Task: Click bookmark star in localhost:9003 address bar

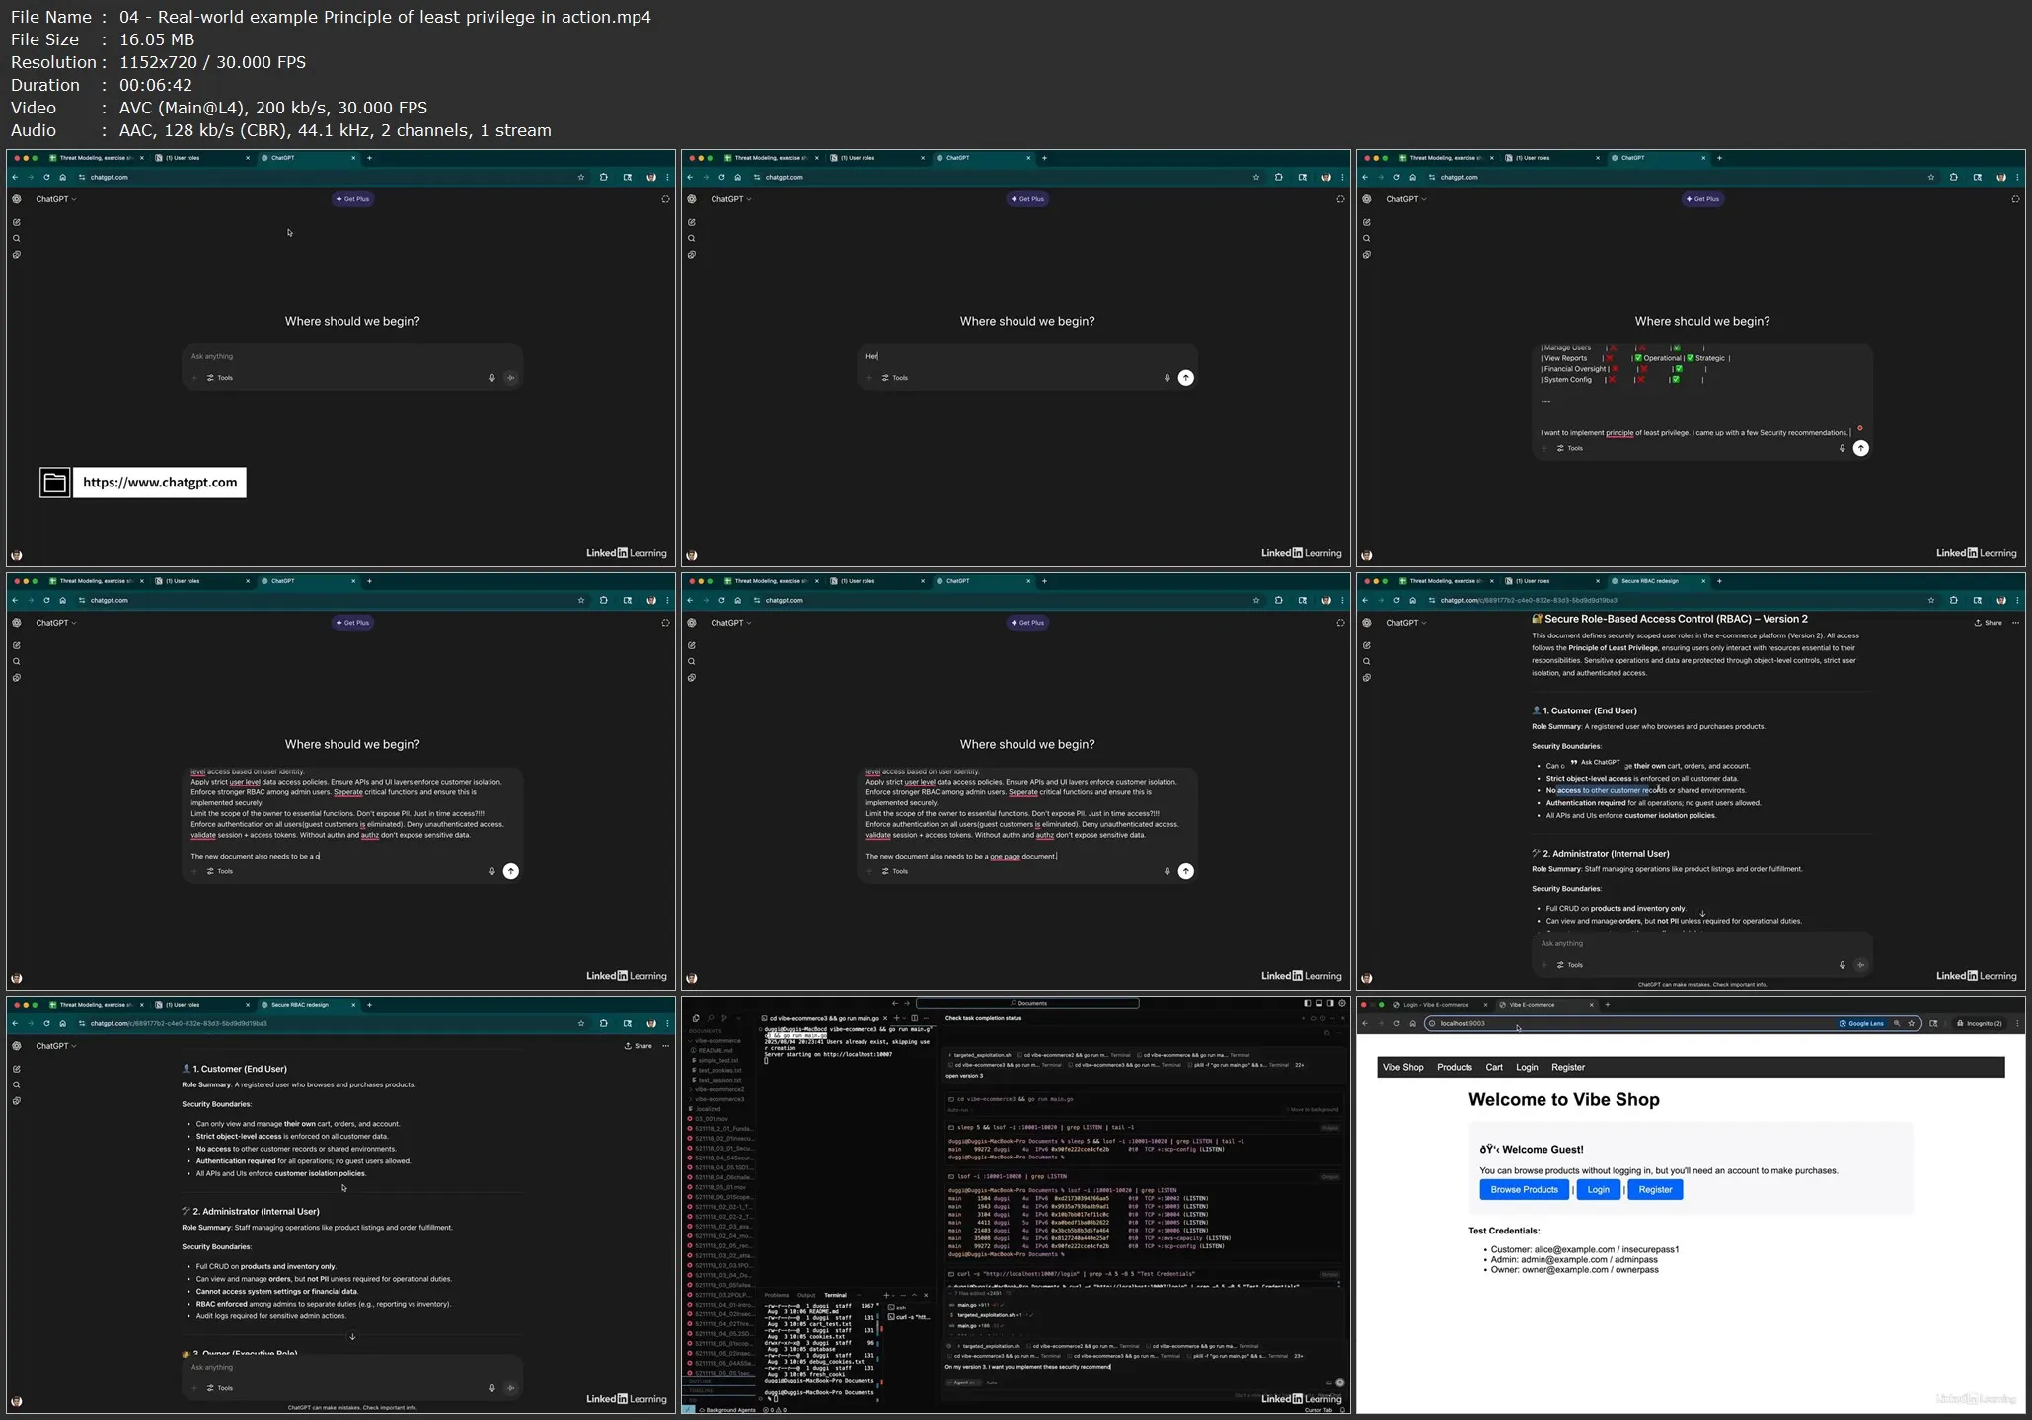Action: pos(1912,1023)
